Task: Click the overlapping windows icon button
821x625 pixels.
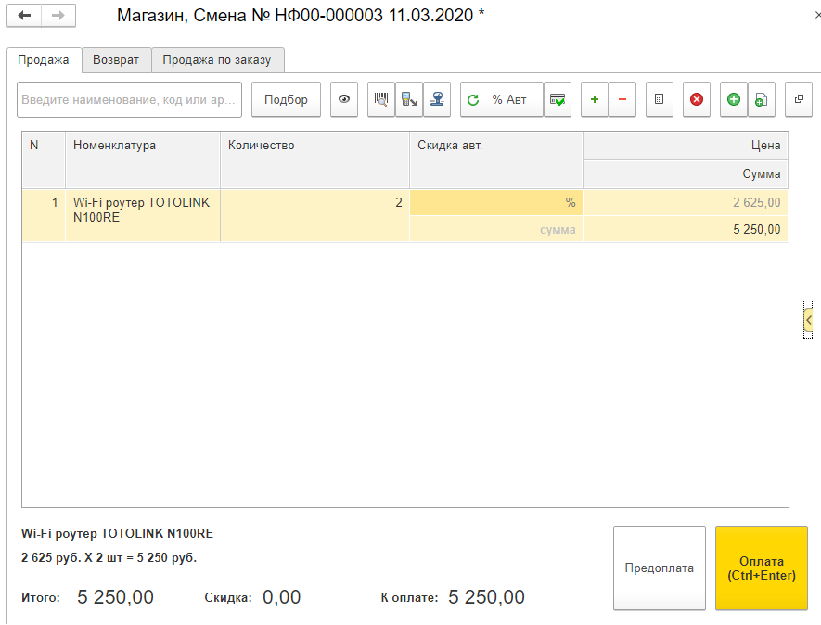Action: pyautogui.click(x=799, y=99)
